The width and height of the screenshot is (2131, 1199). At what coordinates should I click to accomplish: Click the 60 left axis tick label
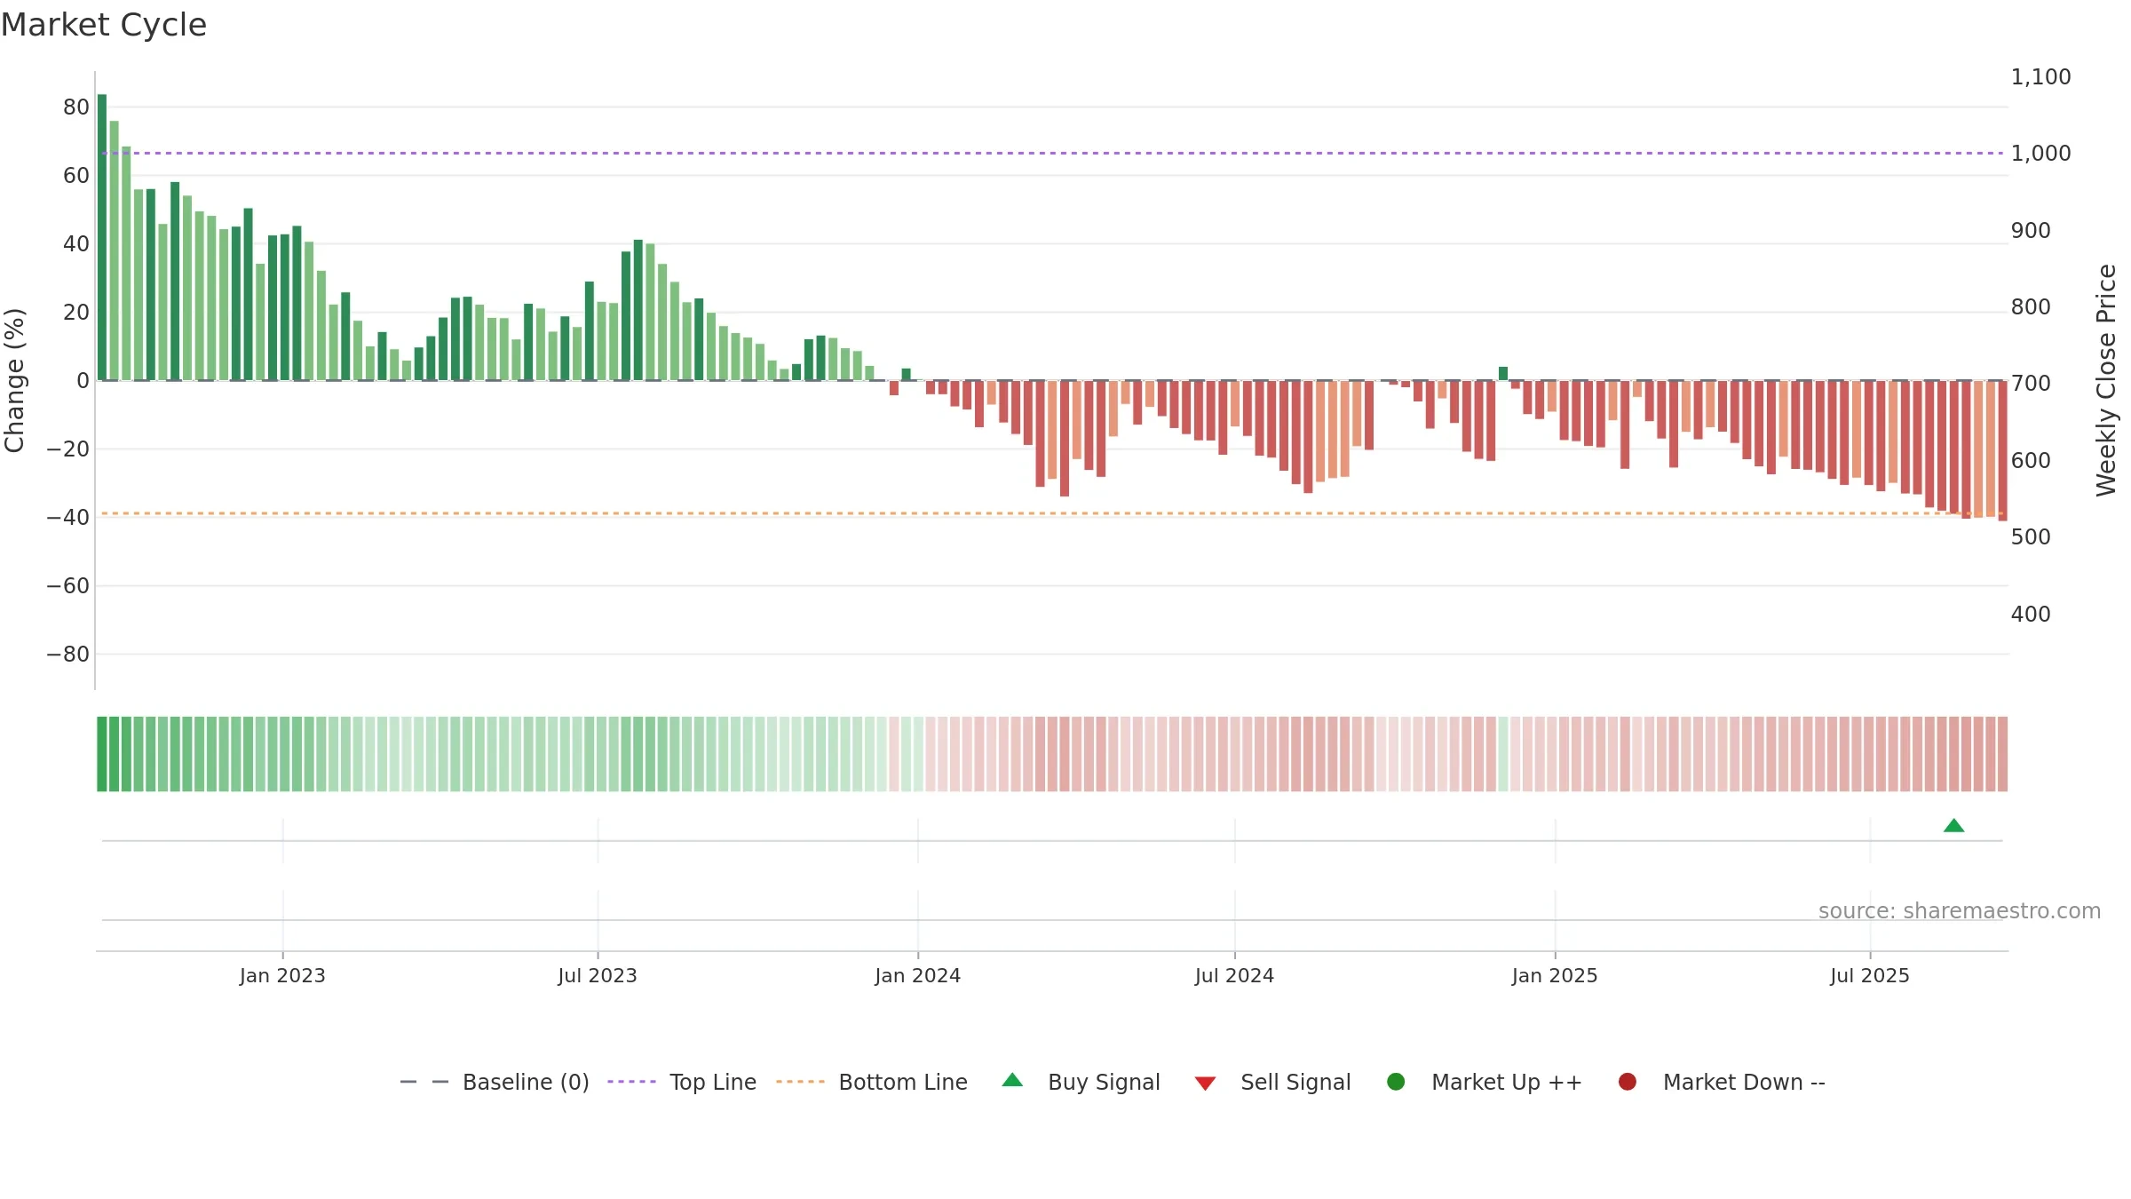76,176
